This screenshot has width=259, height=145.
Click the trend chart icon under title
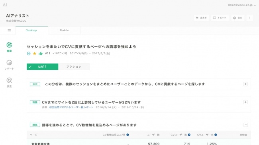tap(29, 53)
